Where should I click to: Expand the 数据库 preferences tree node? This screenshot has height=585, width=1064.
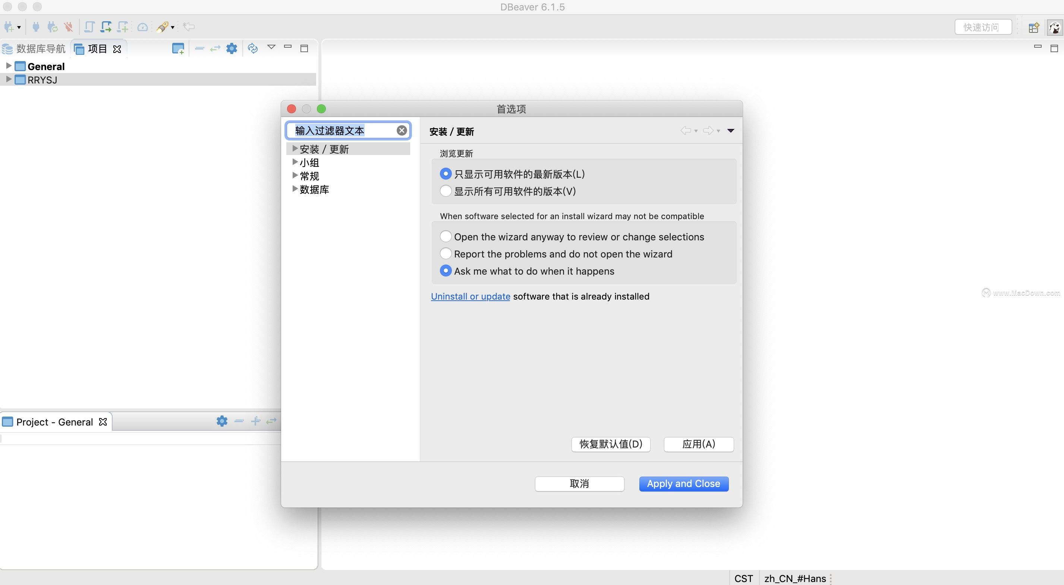(295, 189)
